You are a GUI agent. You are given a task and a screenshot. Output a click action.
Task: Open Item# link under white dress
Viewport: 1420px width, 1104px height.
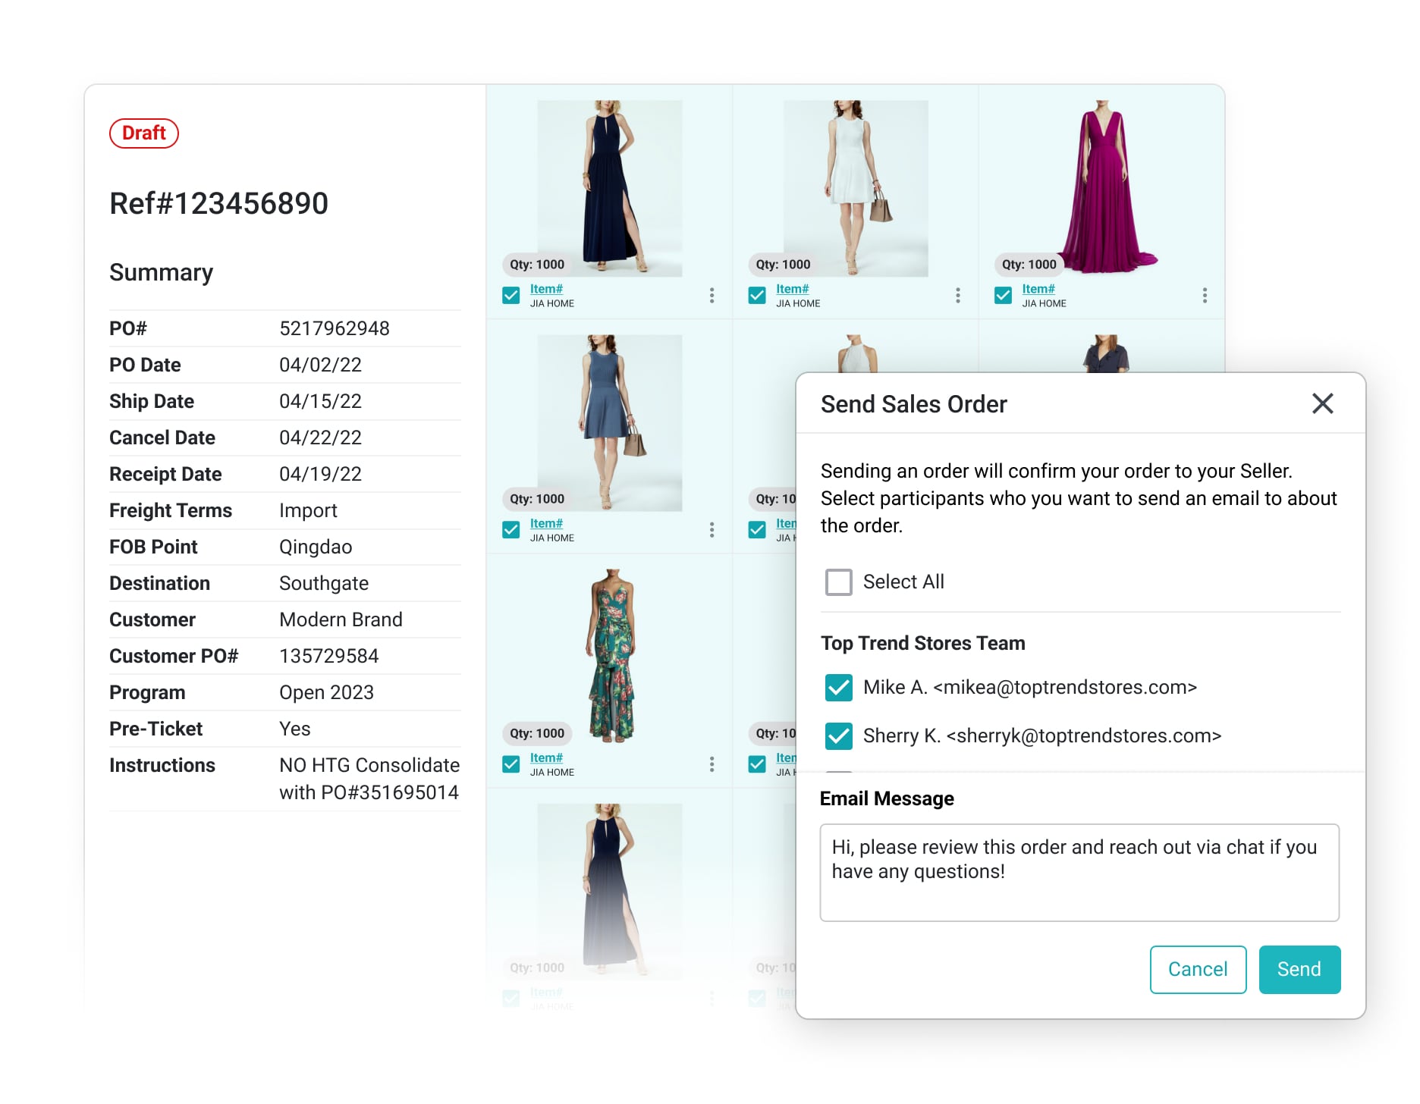click(x=792, y=289)
